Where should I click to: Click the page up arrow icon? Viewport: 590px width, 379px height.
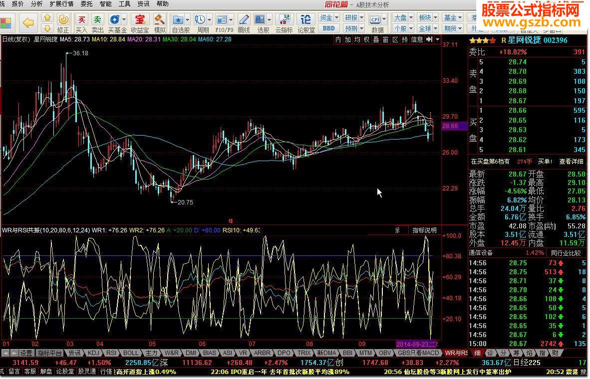click(47, 17)
